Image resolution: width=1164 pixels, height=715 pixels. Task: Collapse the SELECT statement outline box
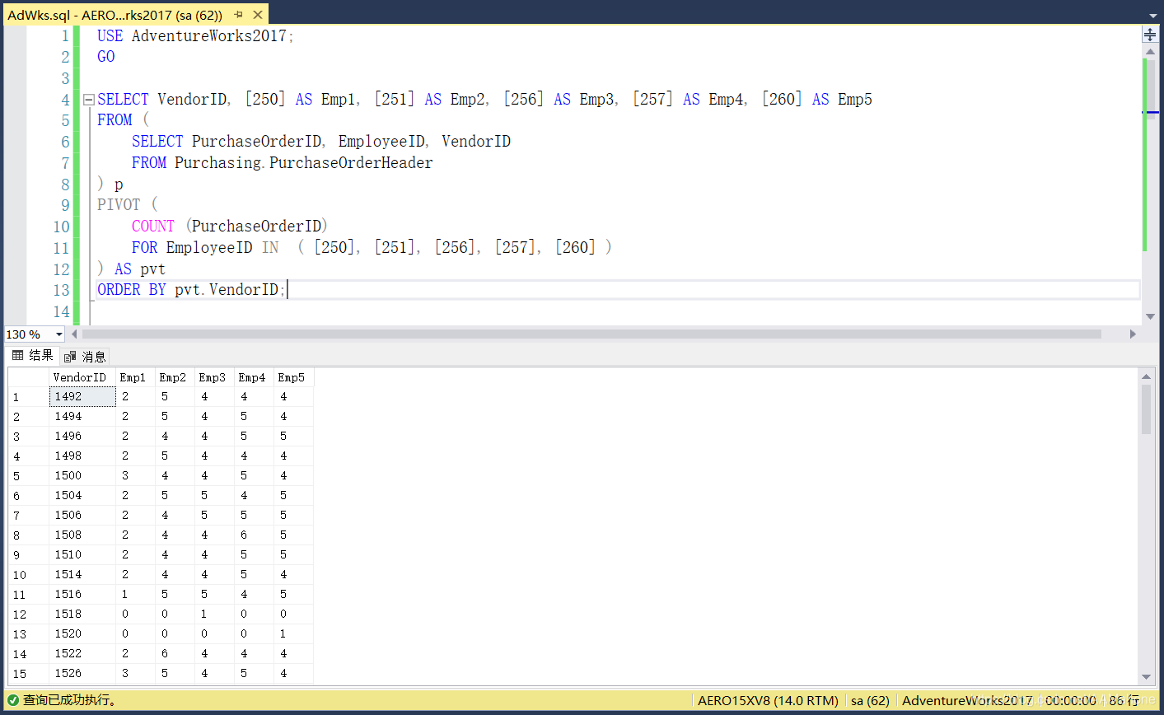(89, 100)
